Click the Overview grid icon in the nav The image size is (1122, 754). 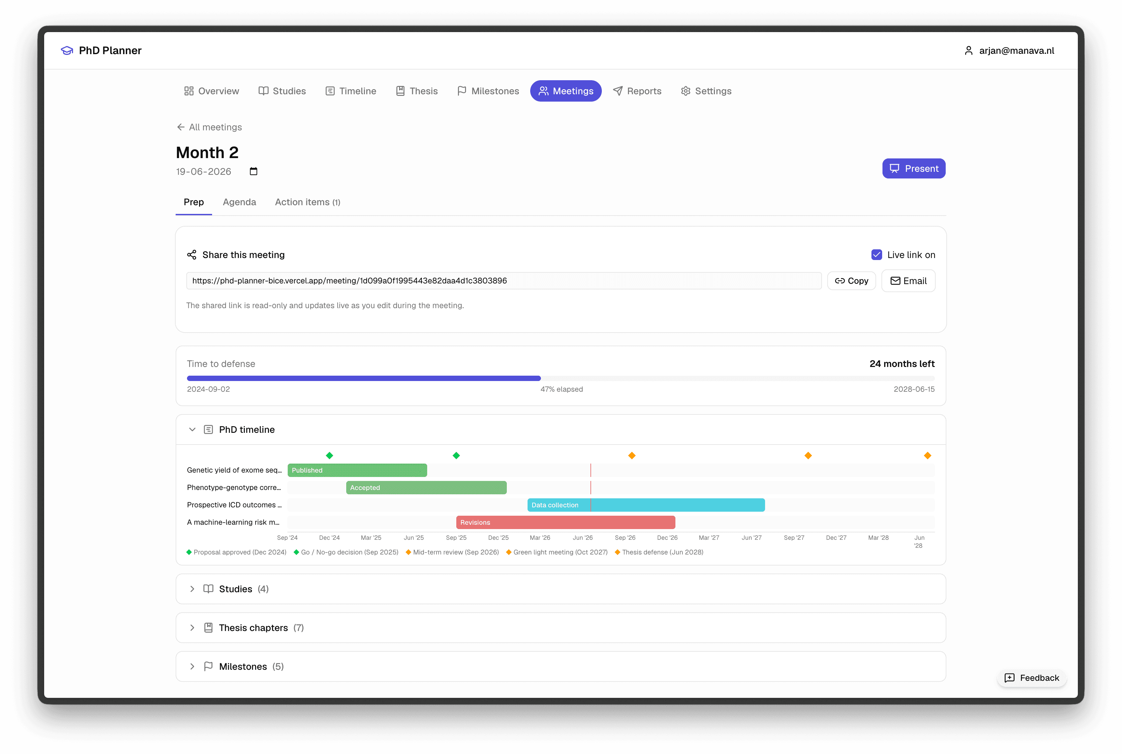coord(189,91)
